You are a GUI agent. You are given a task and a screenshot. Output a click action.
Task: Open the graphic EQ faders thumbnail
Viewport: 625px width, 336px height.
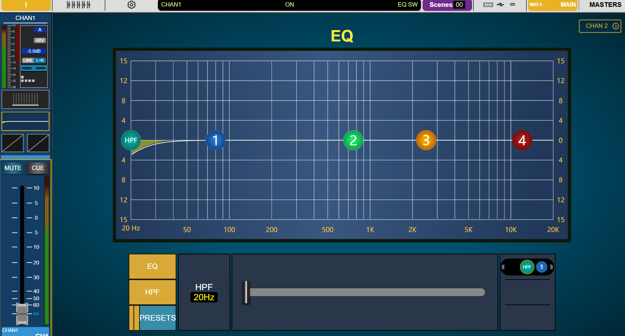(x=25, y=99)
